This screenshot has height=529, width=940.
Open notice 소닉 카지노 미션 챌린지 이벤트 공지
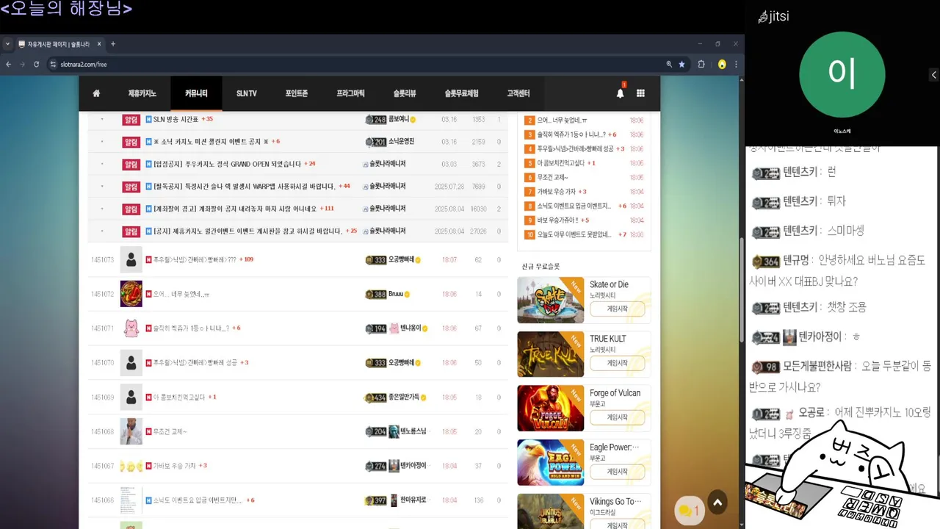coord(211,142)
